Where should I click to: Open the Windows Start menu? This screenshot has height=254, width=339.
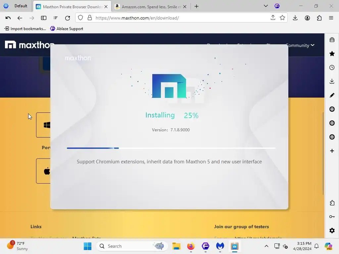87,246
